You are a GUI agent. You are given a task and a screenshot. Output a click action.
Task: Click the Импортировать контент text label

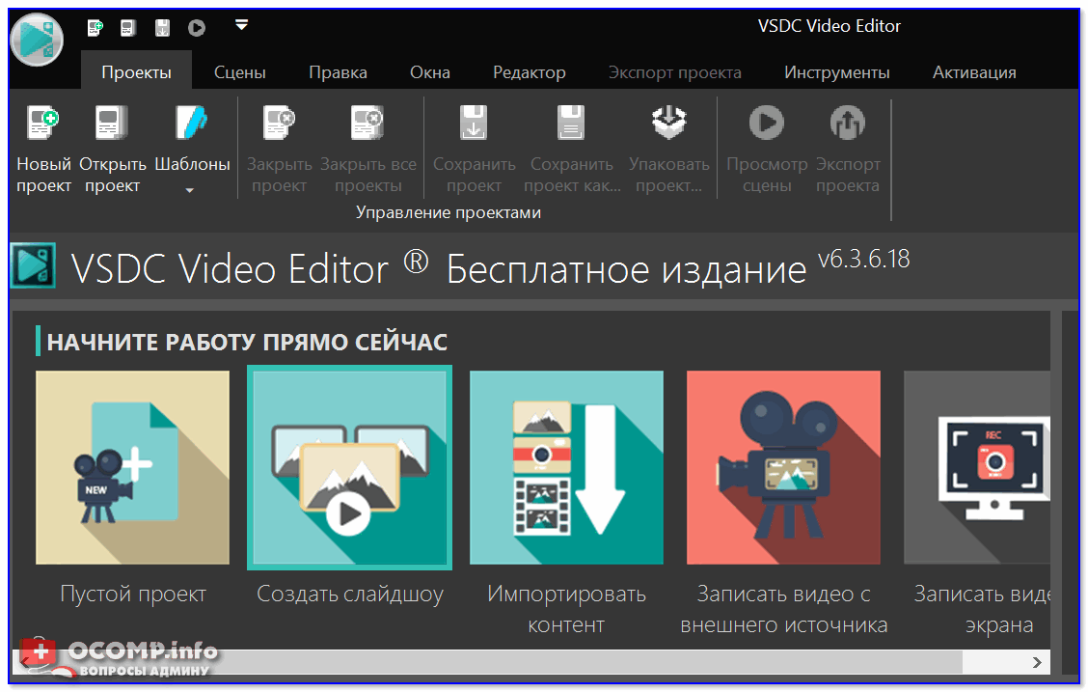click(x=566, y=609)
